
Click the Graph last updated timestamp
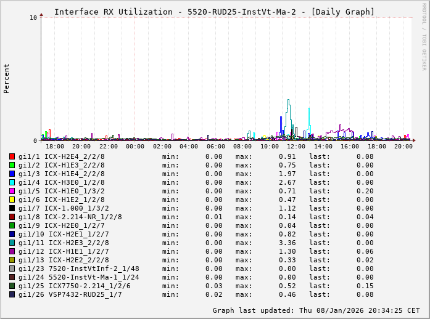pos(316,310)
